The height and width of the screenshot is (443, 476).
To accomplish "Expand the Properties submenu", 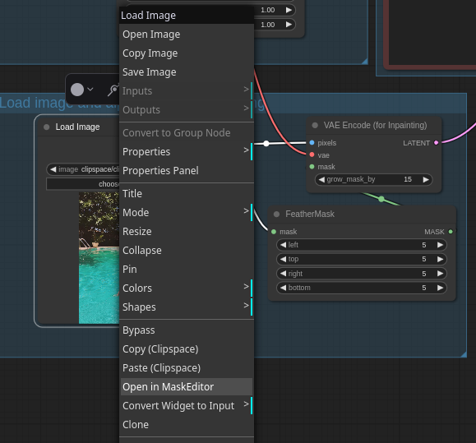I will point(187,151).
